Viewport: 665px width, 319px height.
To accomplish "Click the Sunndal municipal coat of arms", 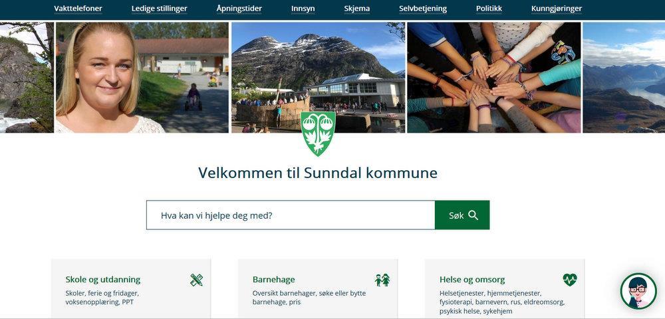I will coord(318,134).
